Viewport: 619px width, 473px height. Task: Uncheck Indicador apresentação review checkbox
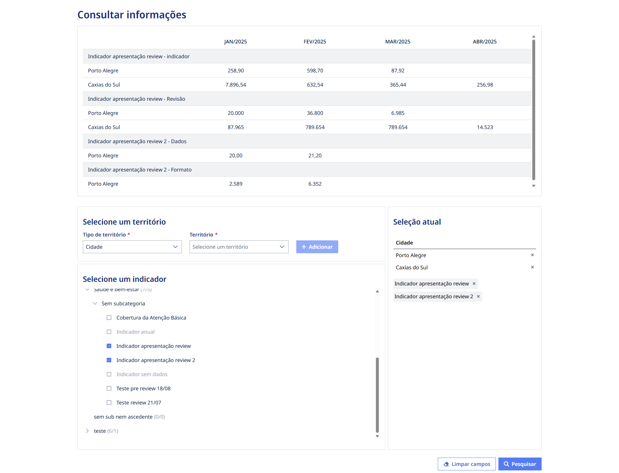coord(109,346)
